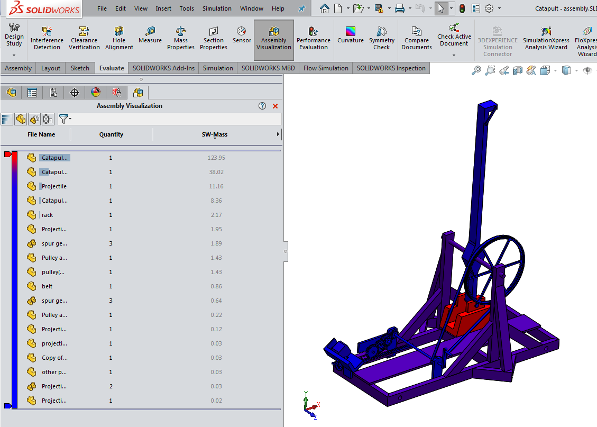
Task: Open the File menu
Action: pos(102,8)
